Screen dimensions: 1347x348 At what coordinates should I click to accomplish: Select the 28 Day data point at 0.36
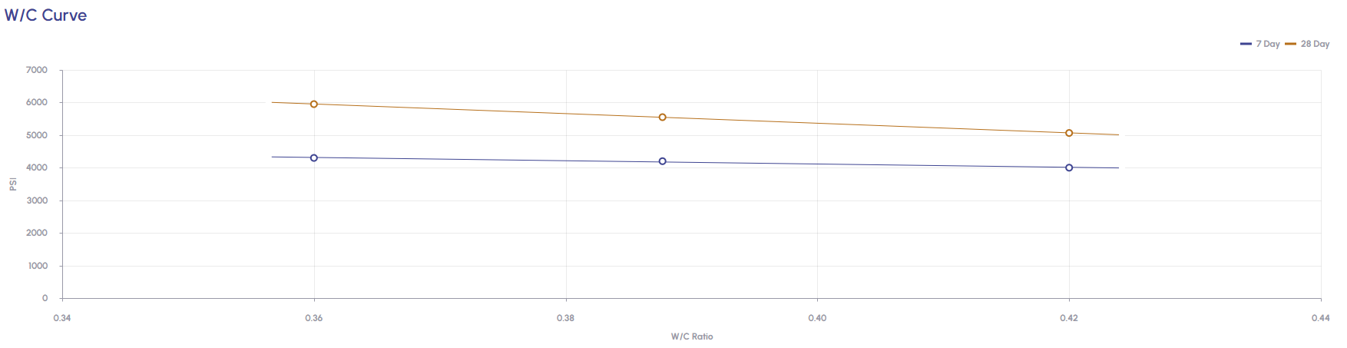point(314,104)
